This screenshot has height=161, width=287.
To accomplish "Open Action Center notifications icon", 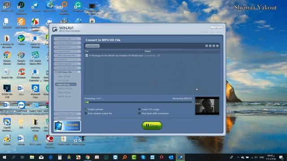I will [281, 157].
